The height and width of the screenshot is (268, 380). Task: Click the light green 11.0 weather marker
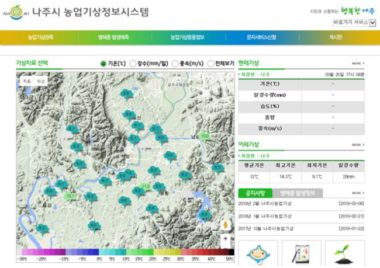coord(145,187)
